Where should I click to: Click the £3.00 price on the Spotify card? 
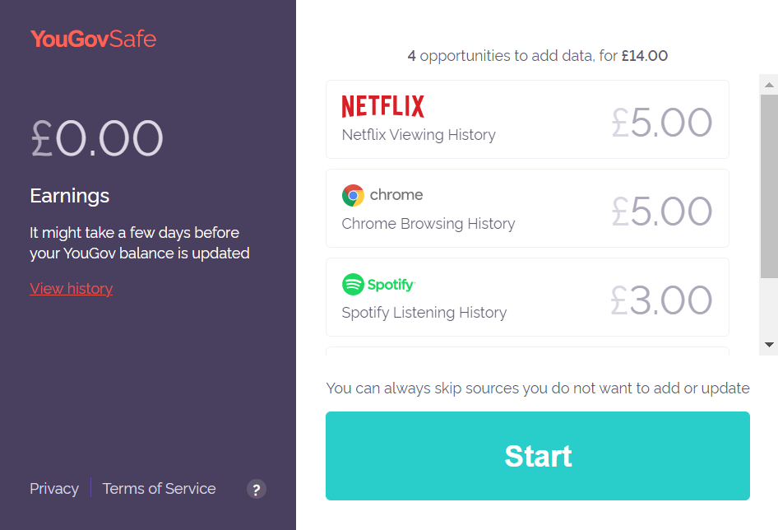tap(661, 300)
